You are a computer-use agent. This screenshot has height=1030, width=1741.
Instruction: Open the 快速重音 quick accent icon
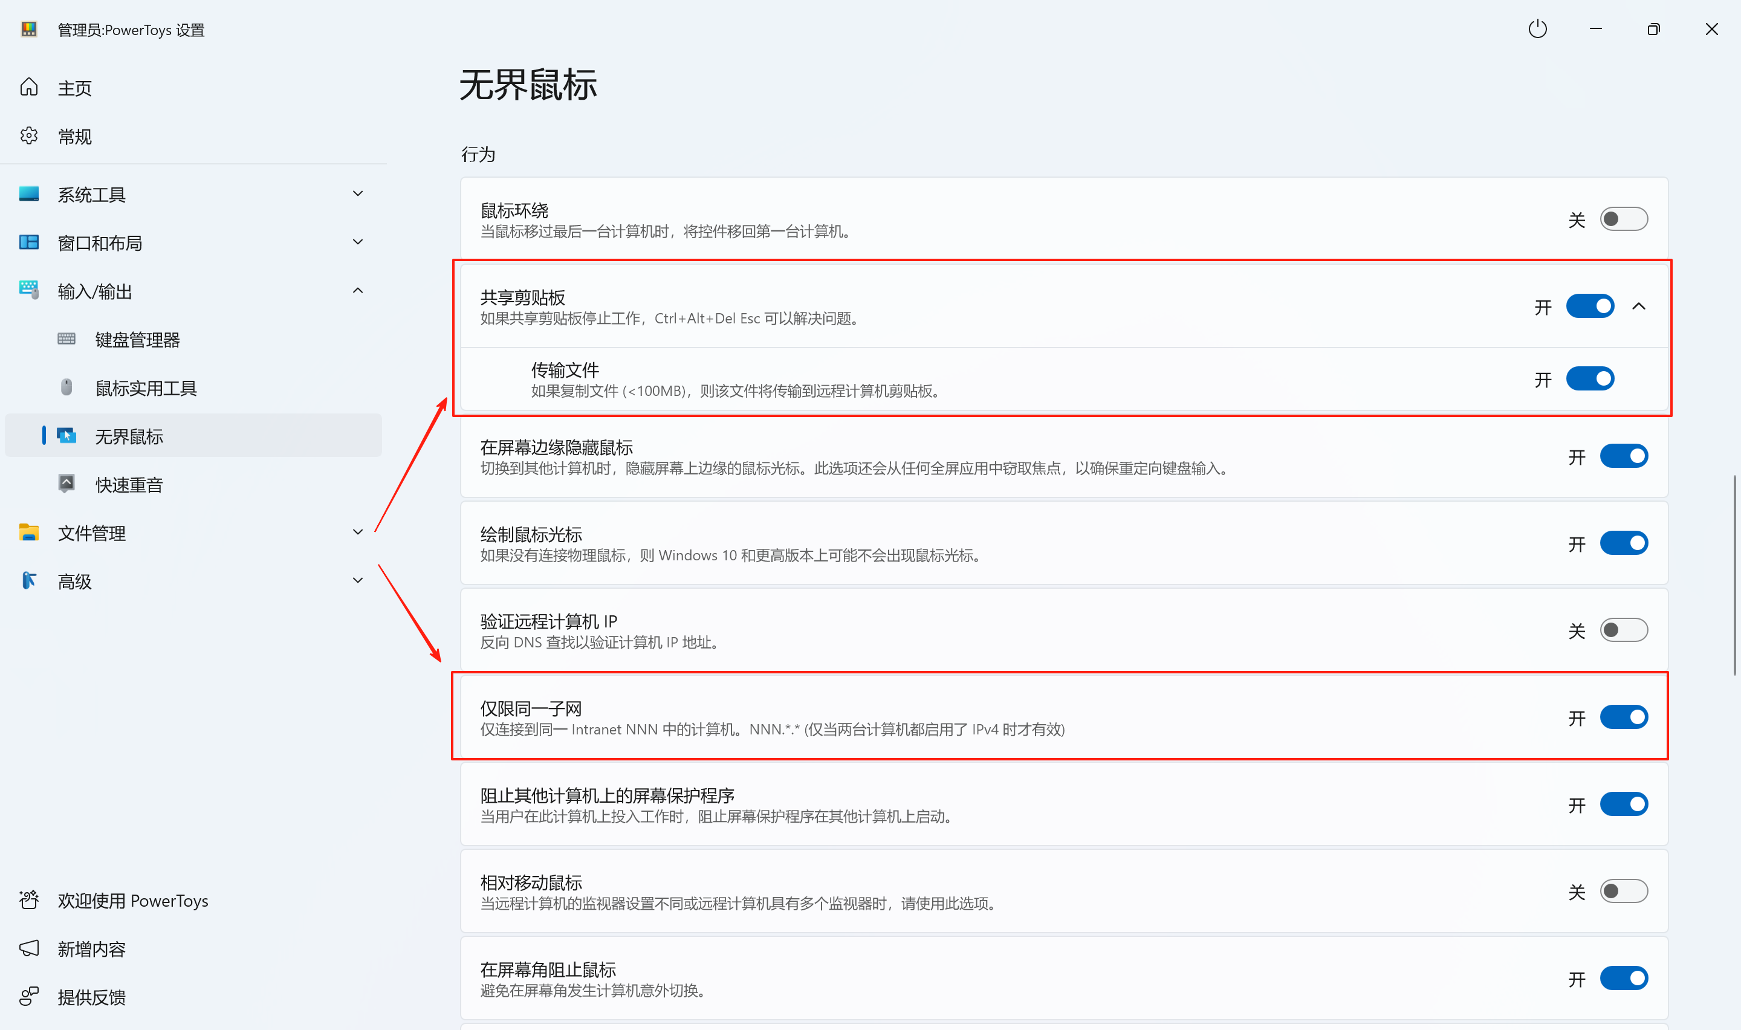[x=66, y=484]
